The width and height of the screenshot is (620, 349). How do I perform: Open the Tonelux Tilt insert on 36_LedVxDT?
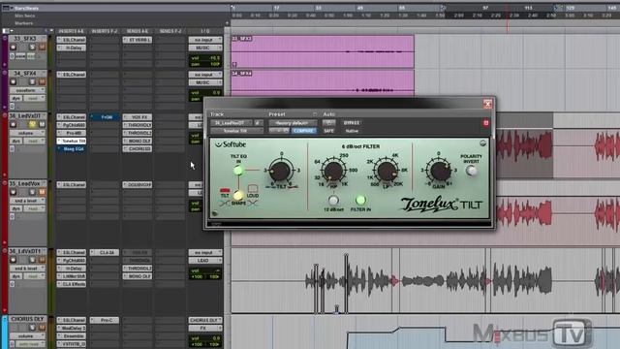[x=71, y=141]
